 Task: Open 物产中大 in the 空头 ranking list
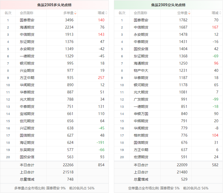click(141, 71)
